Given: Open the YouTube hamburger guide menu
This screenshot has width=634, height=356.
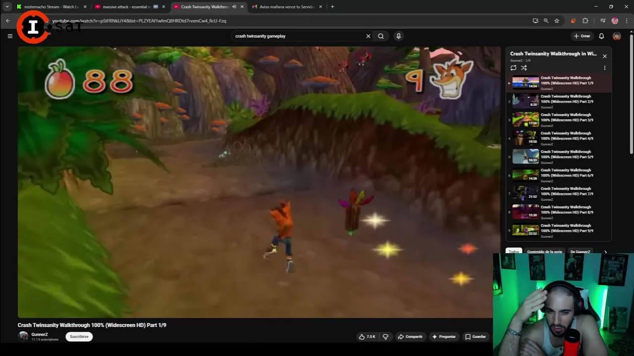Looking at the screenshot, I should 10,36.
